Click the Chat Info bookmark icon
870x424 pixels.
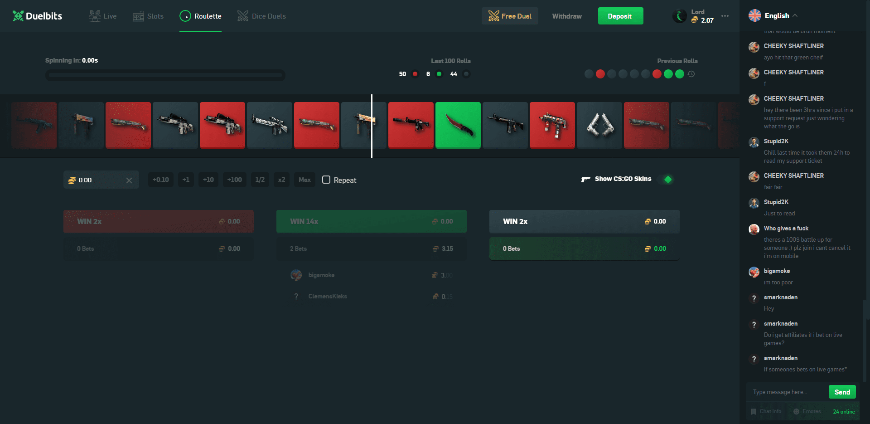coord(754,411)
